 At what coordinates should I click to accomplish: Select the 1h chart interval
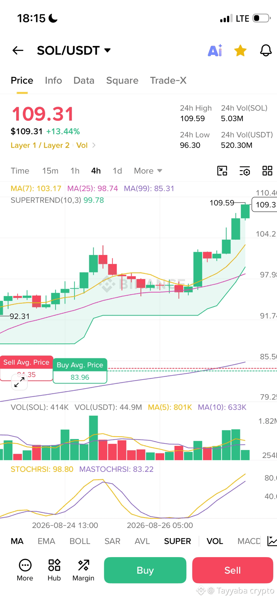click(x=75, y=171)
